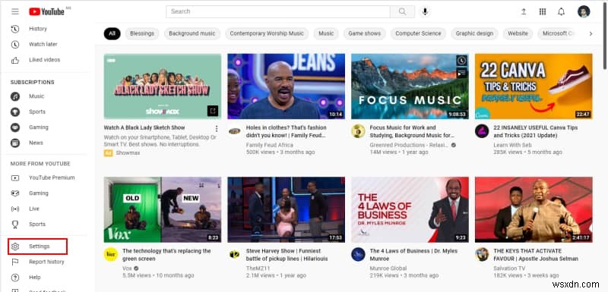The image size is (608, 292).
Task: Open the upload video icon
Action: (x=524, y=11)
